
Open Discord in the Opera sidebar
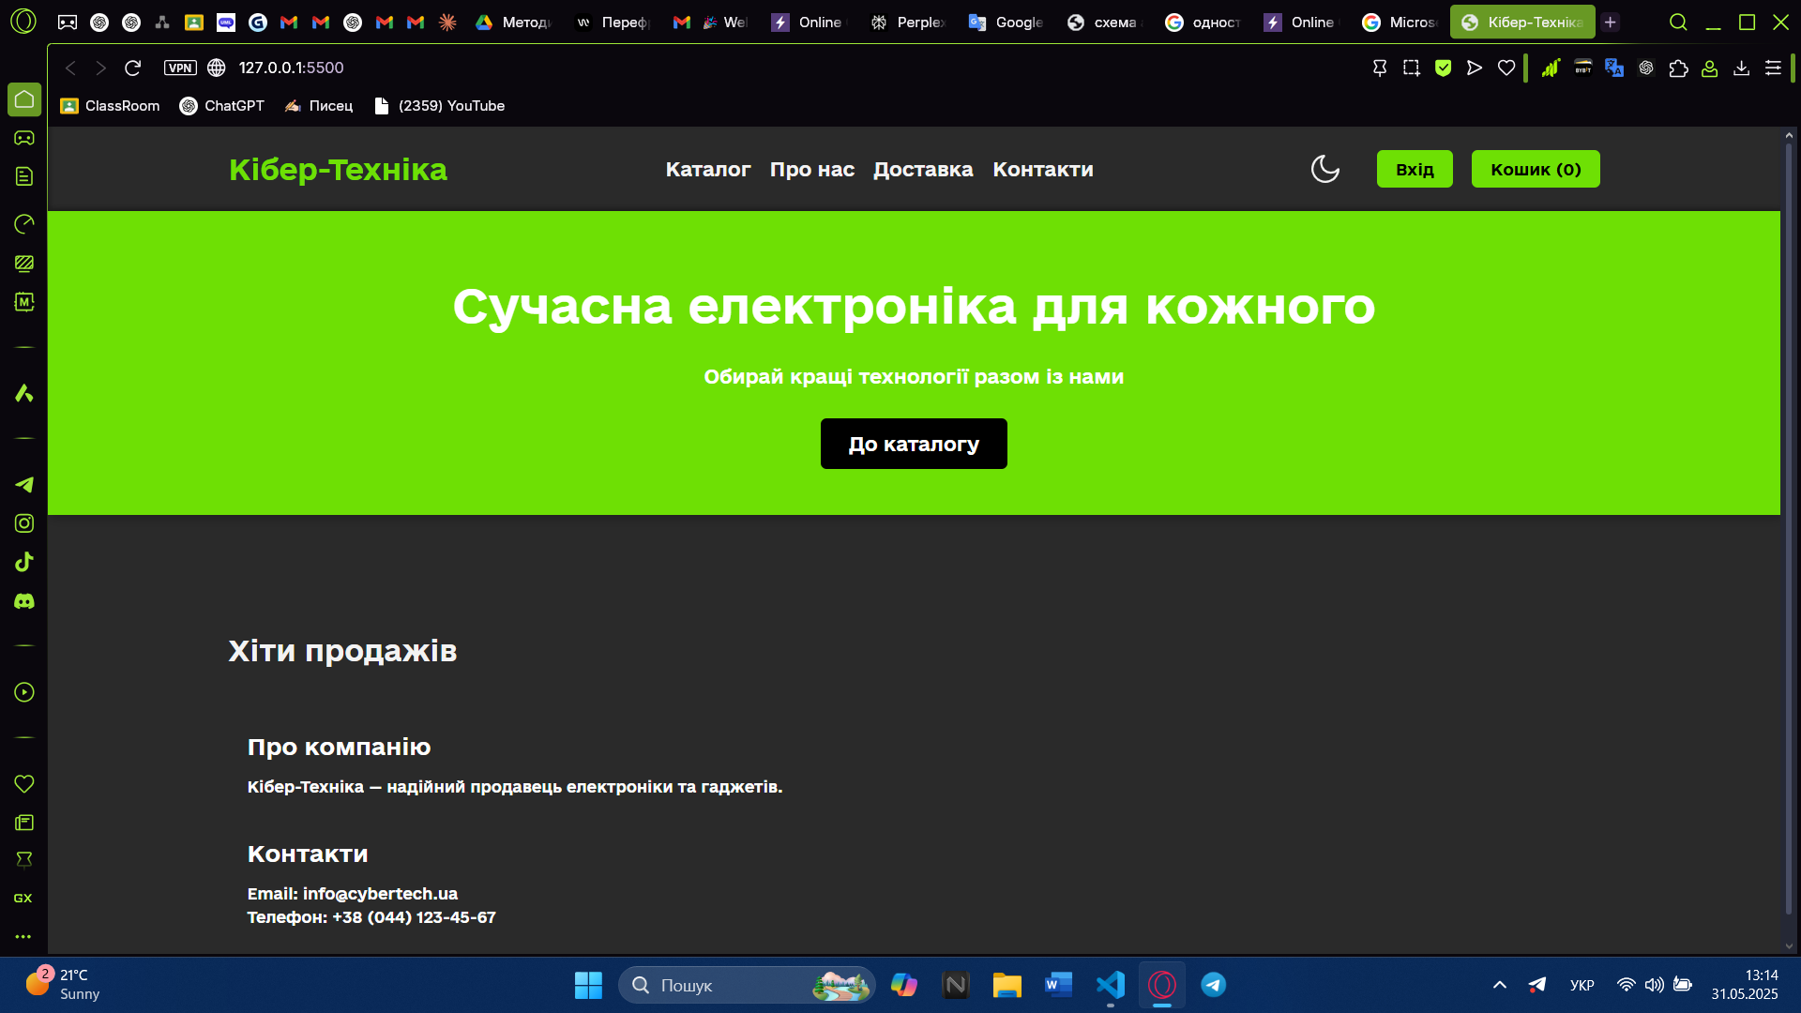(x=24, y=601)
